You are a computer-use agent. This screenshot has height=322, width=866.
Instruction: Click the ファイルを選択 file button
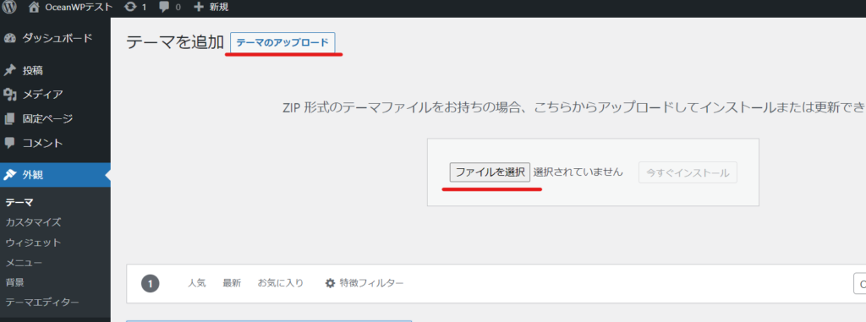coord(490,172)
